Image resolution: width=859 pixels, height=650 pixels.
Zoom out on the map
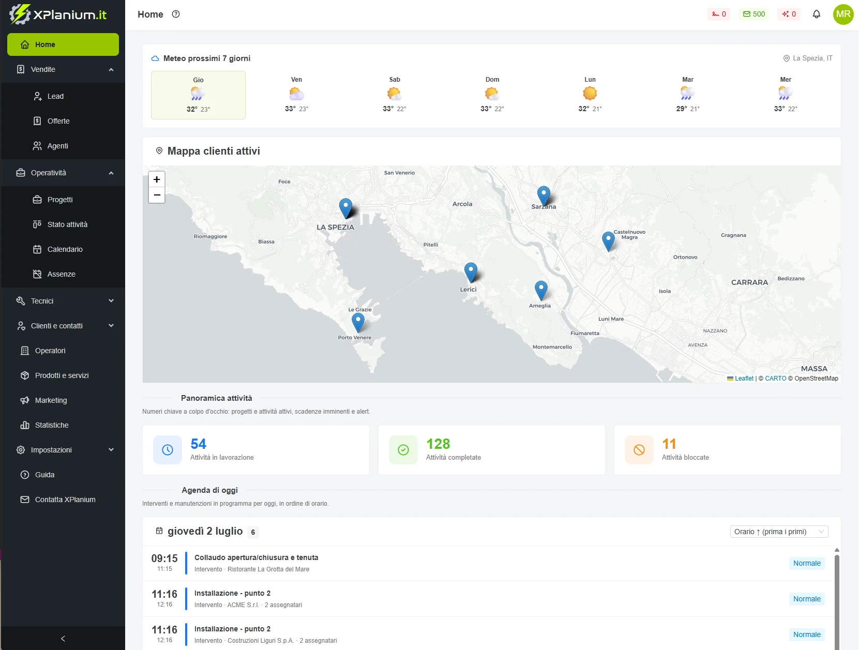point(157,195)
